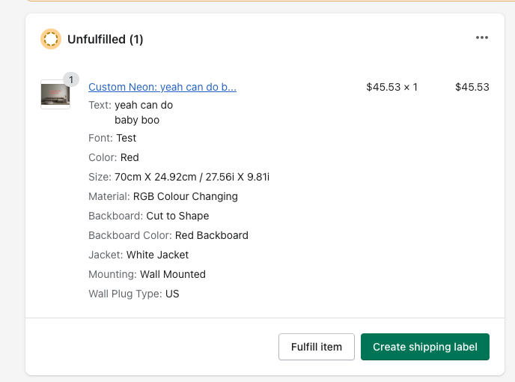
Task: Click the Material: RGB Colour Changing line
Action: (162, 196)
